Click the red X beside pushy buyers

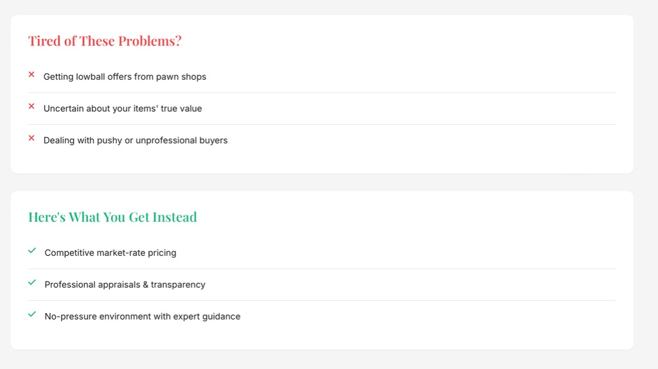click(31, 138)
